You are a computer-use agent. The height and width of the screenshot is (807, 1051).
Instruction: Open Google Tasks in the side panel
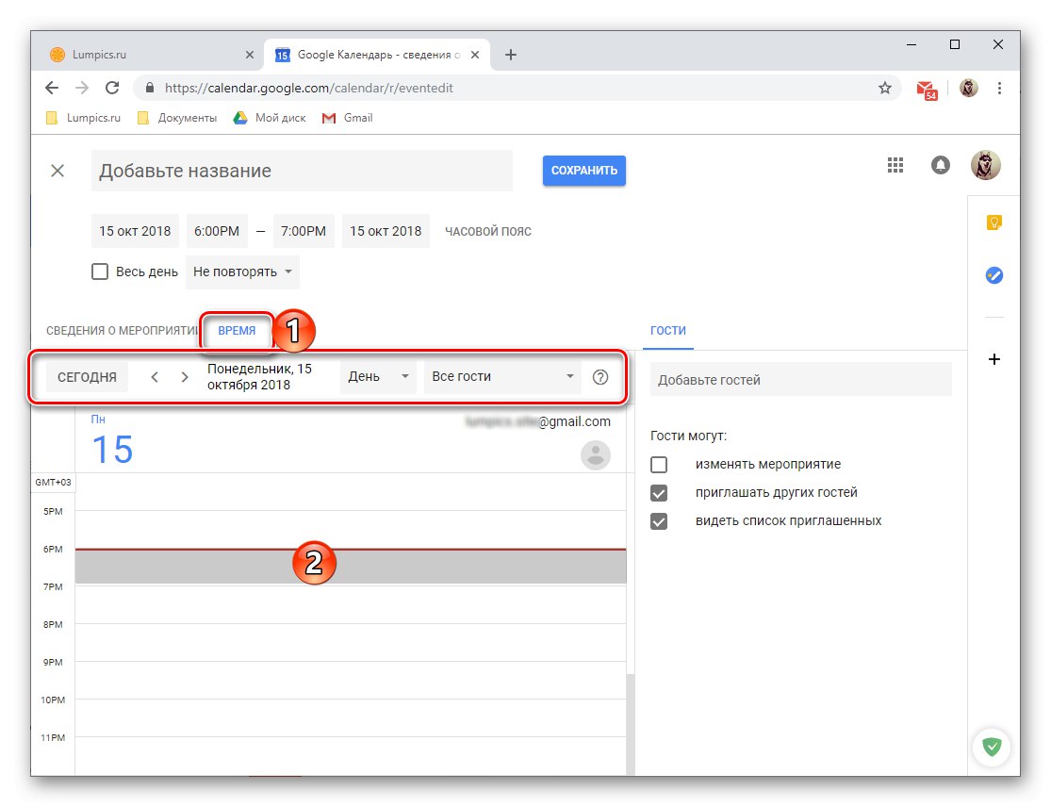click(993, 275)
